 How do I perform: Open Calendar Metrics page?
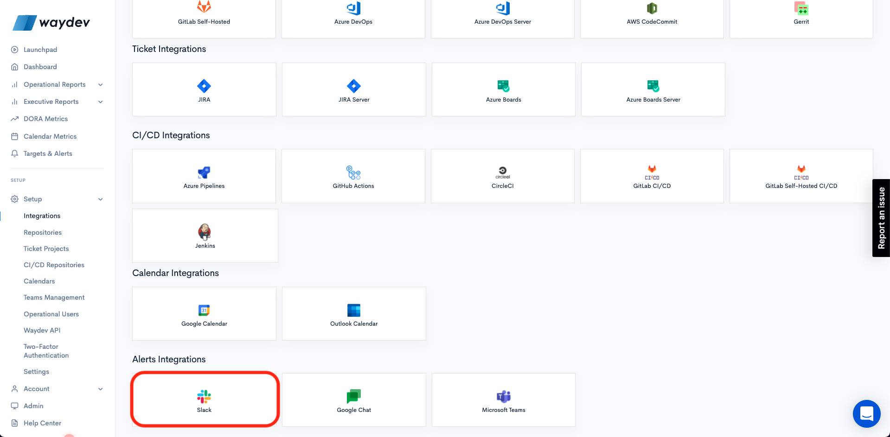coord(50,136)
